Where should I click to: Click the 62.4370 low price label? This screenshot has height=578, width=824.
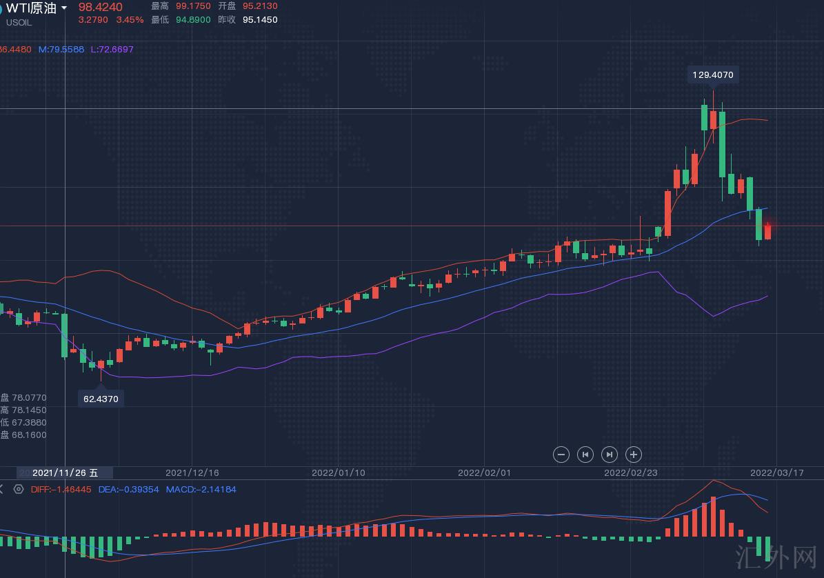pyautogui.click(x=101, y=399)
